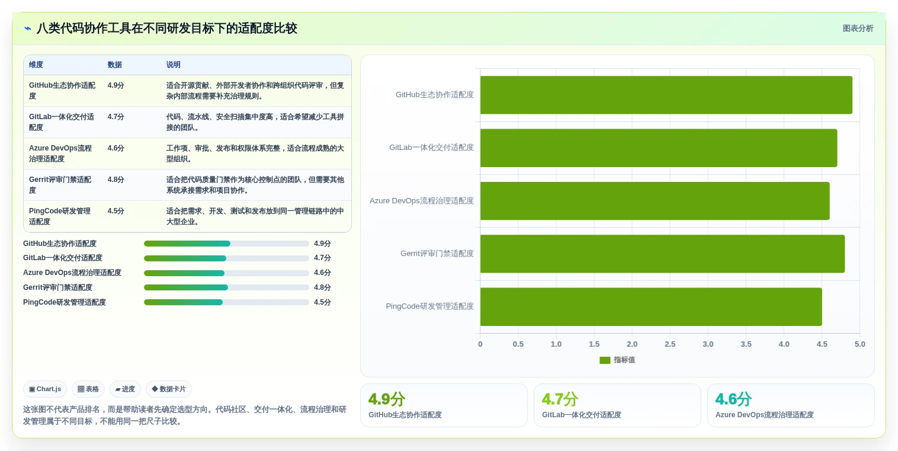Click description starting 适合开源贡献
Viewport: 898px width, 451px height.
(255, 91)
